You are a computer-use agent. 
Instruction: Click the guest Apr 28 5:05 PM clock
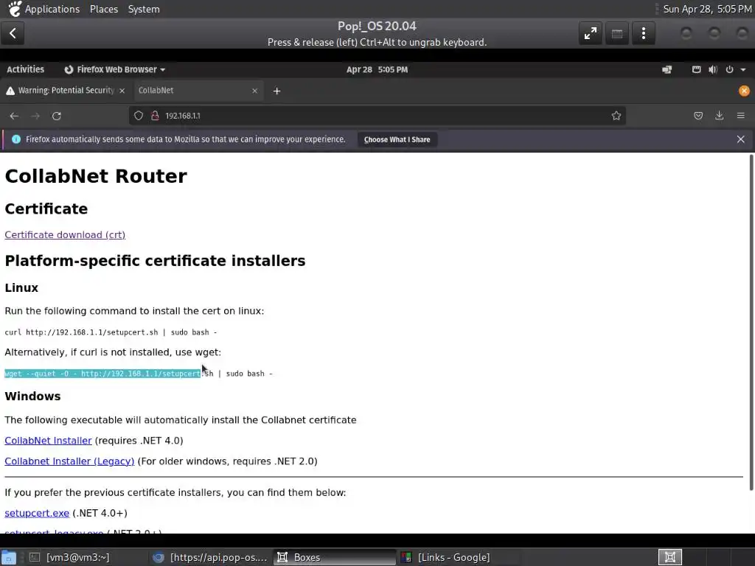(377, 70)
